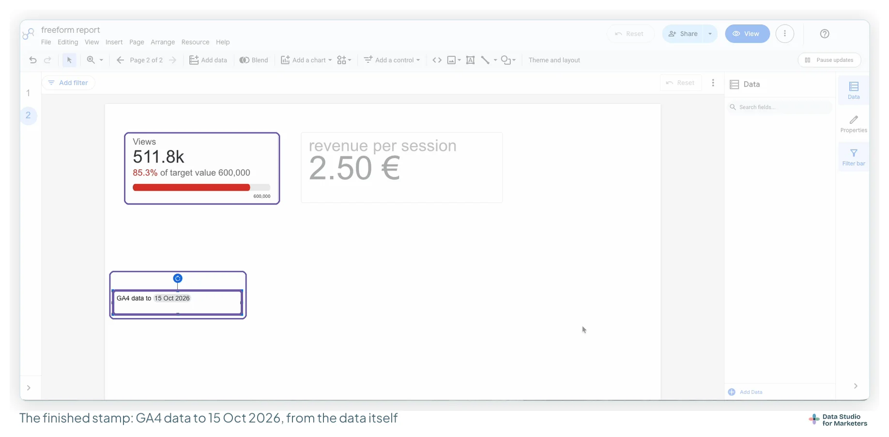Open the line style dropdown arrow
889x437 pixels.
tap(495, 60)
